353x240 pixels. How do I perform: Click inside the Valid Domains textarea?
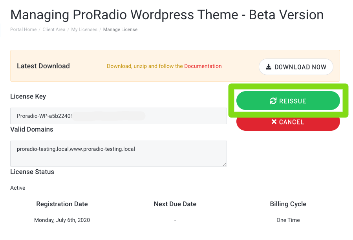pos(119,154)
